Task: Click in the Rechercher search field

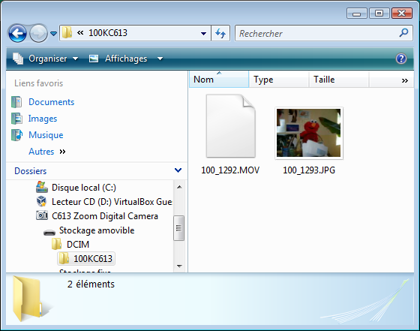Action: coord(317,34)
